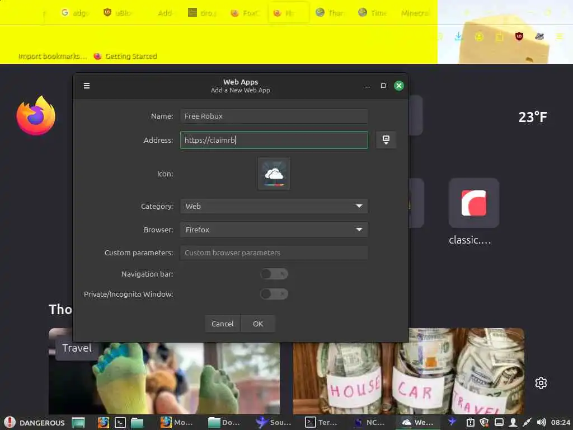
Task: Open the volume speaker tray icon
Action: coord(541,422)
